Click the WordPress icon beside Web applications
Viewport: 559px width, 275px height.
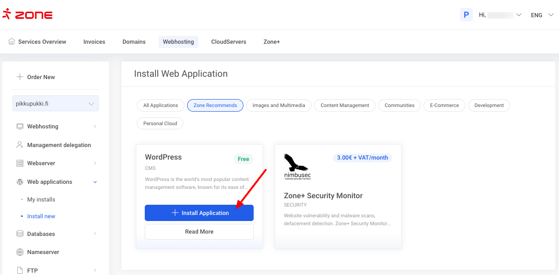click(x=20, y=182)
